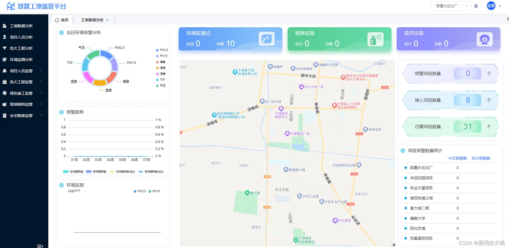Toggle TSP legend in donut chart
This screenshot has width=509, height=248.
point(160,80)
